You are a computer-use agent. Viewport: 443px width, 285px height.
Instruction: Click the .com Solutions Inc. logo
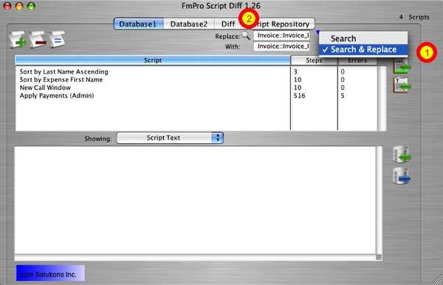tap(50, 273)
